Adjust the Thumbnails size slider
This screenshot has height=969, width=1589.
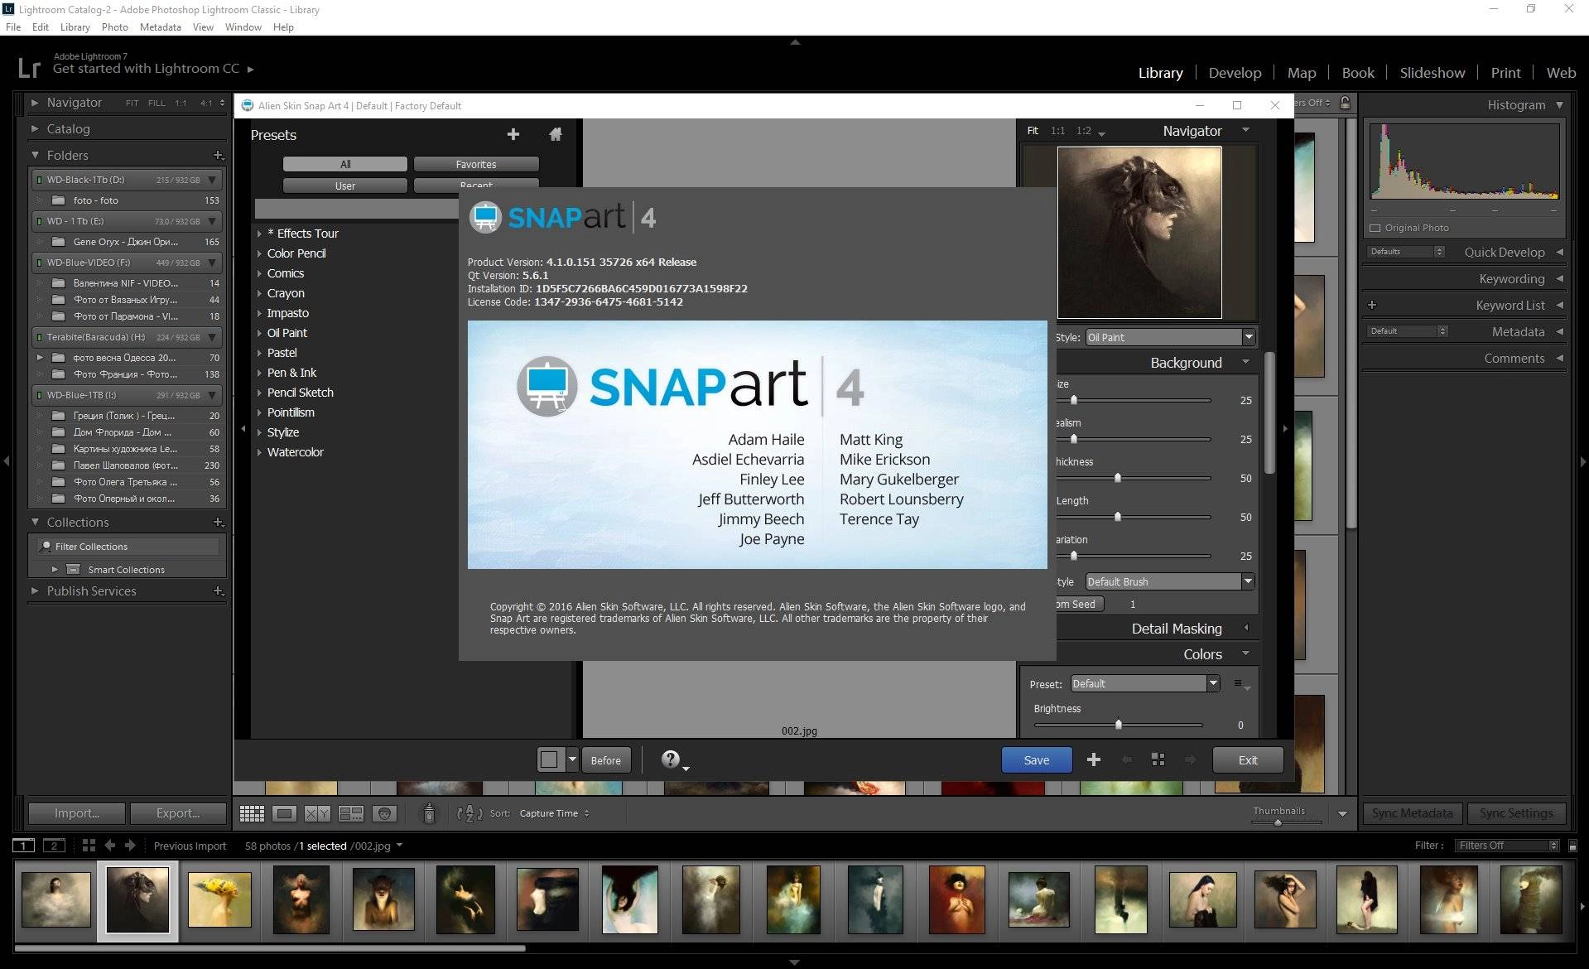(x=1278, y=822)
